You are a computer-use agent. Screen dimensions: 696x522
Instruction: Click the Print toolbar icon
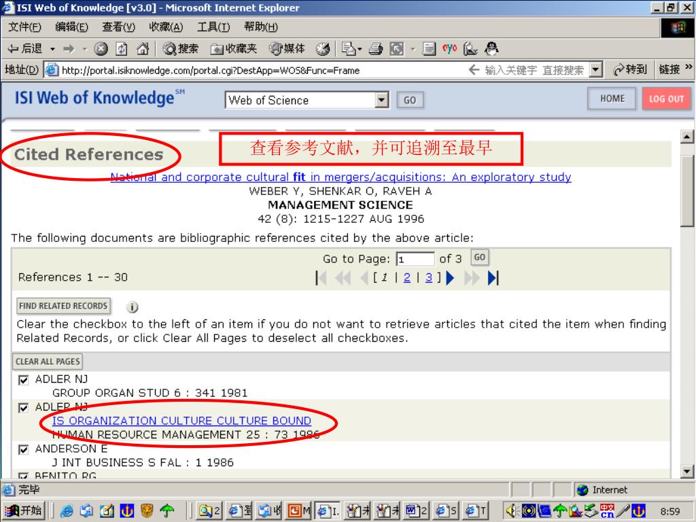click(375, 48)
